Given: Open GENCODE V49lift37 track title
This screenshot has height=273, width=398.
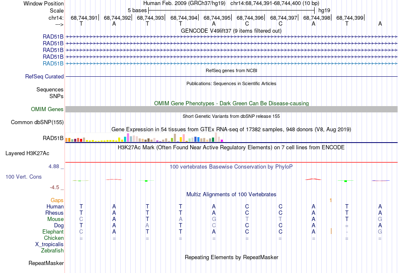Looking at the screenshot, I should pyautogui.click(x=231, y=31).
